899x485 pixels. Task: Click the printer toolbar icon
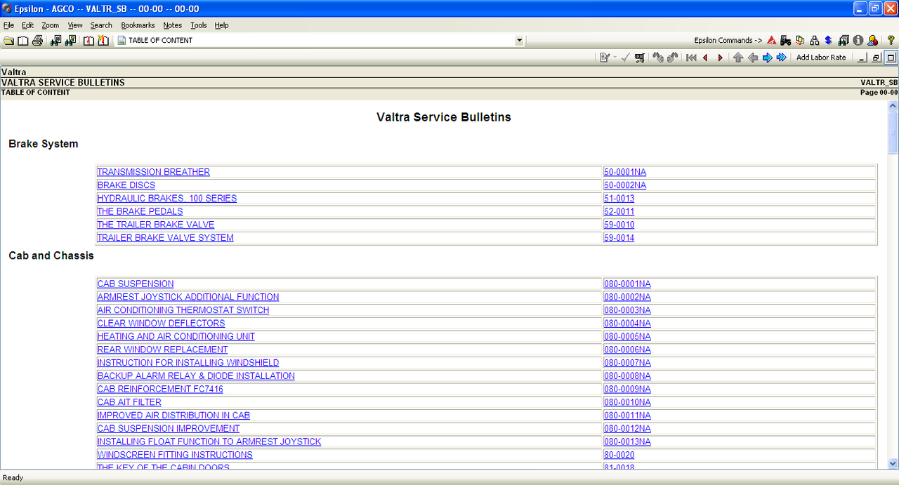[38, 41]
